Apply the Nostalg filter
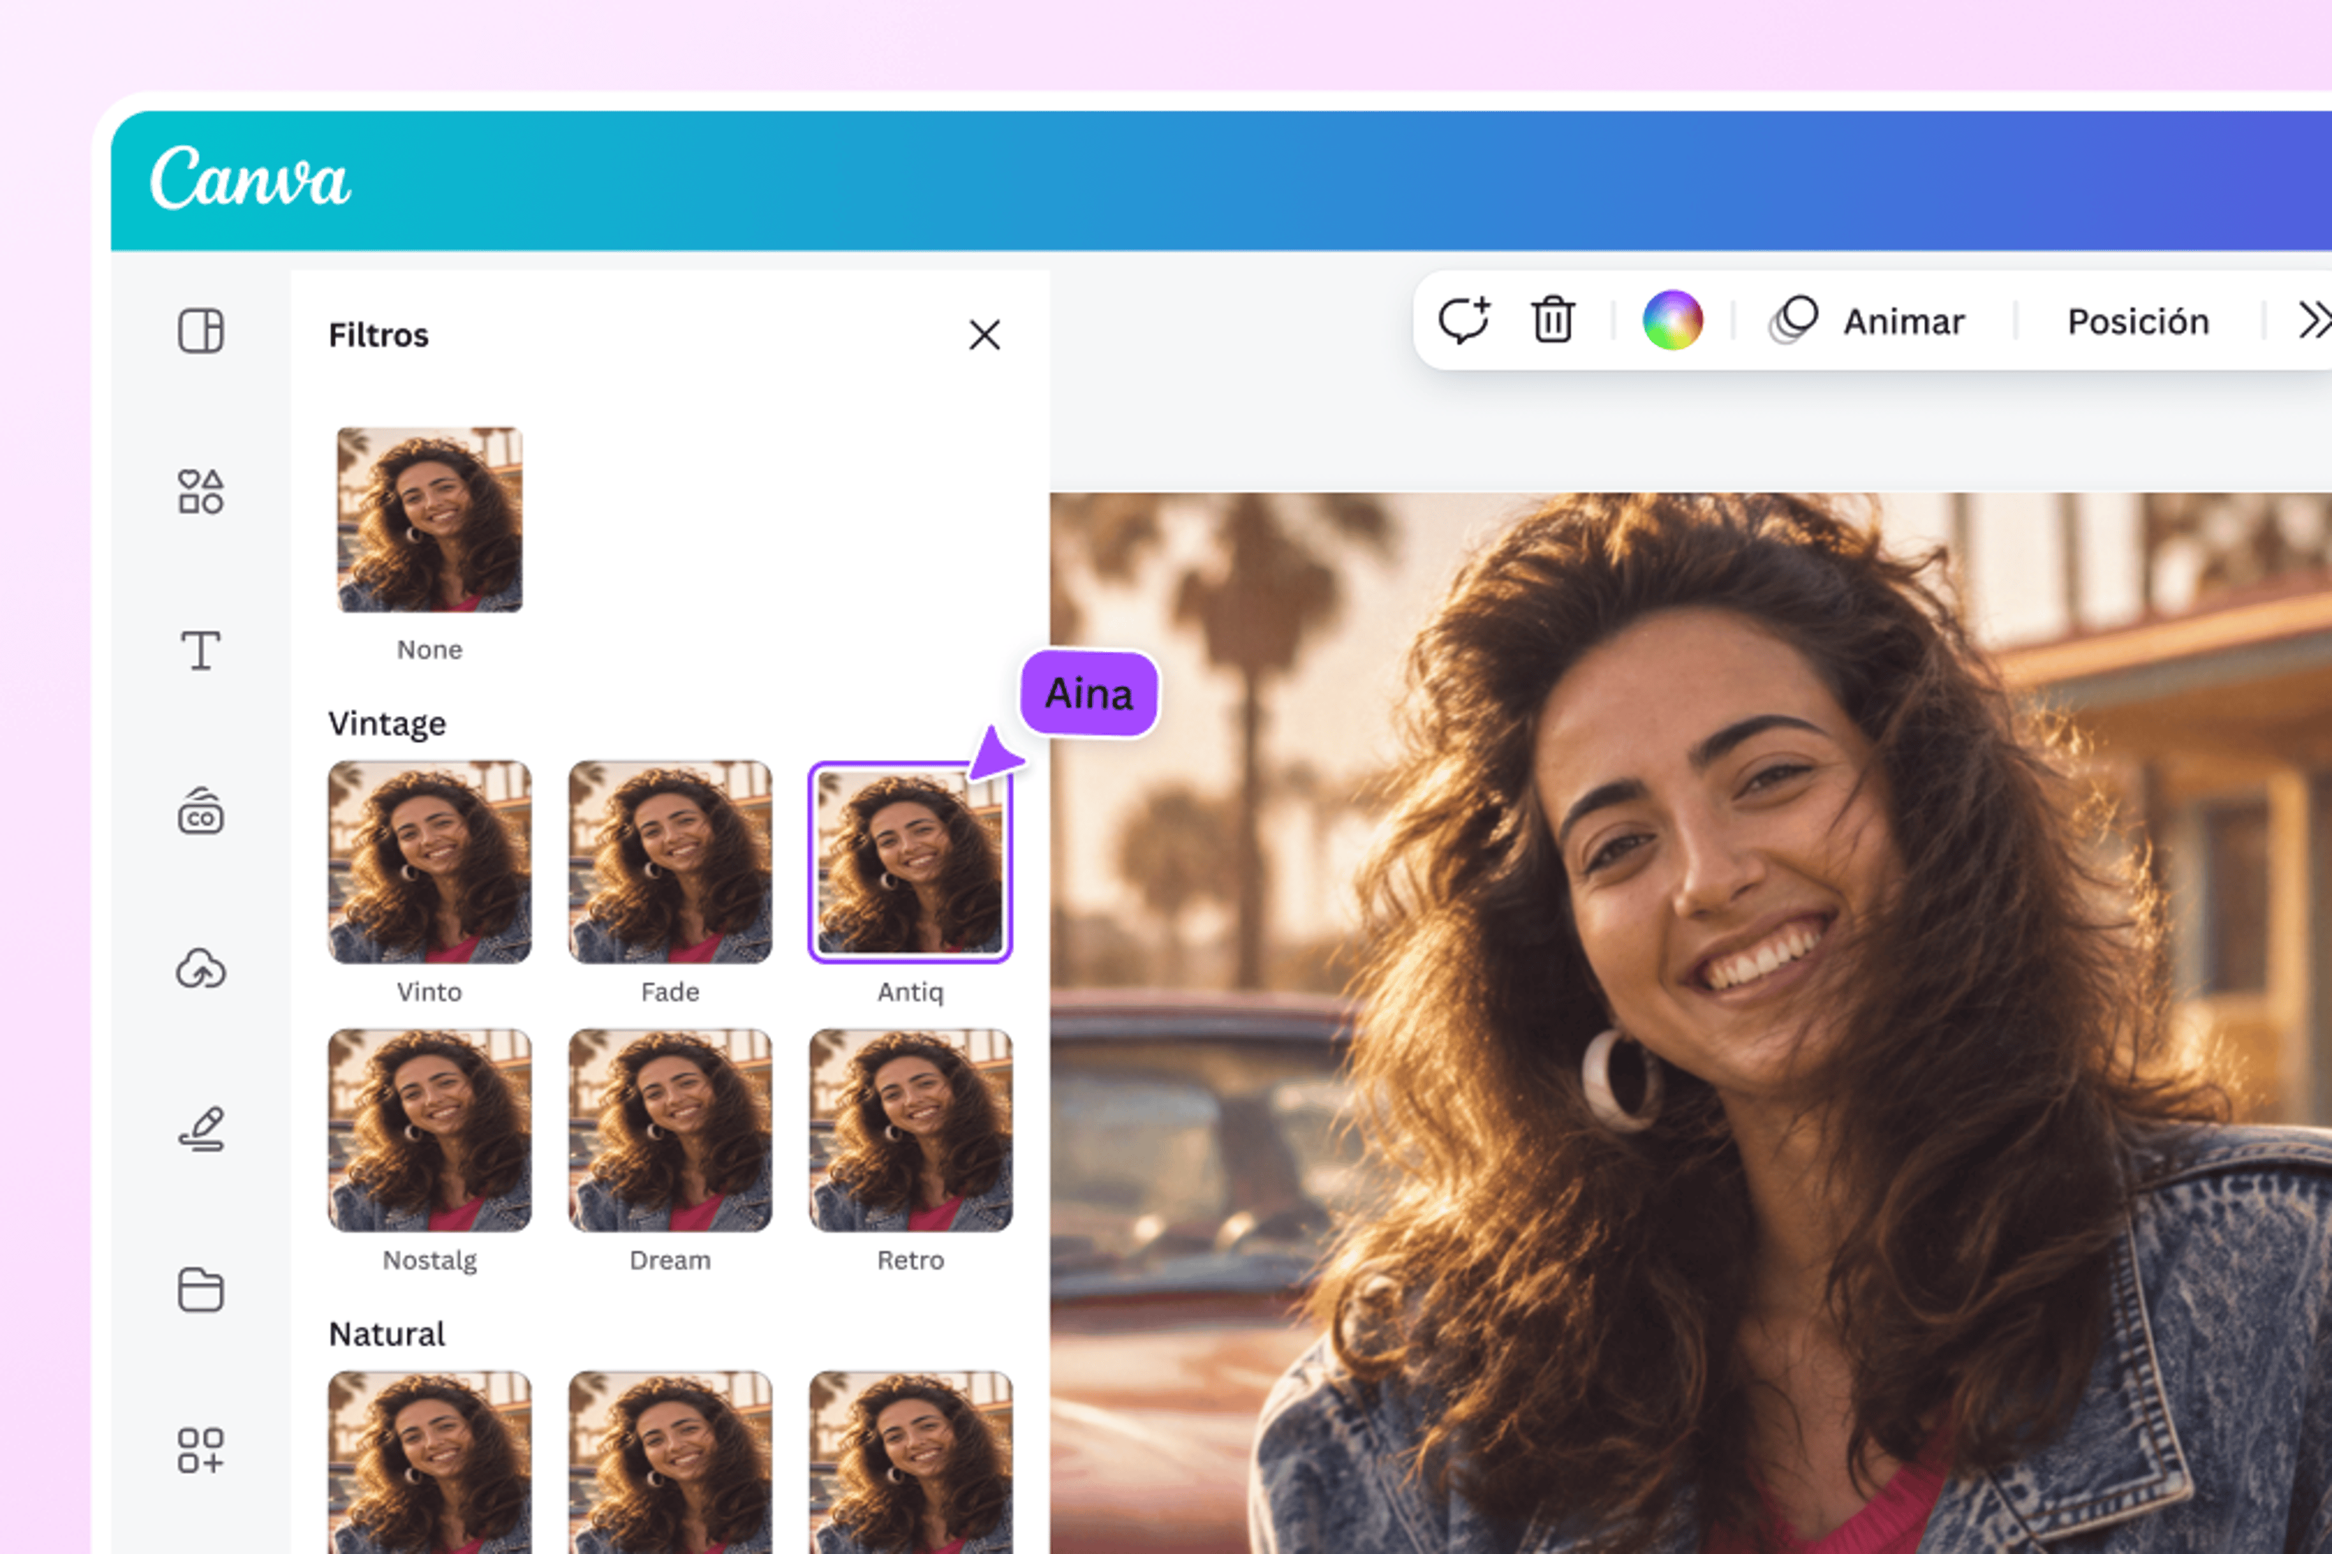Screen dimensions: 2332x1554 429,1131
